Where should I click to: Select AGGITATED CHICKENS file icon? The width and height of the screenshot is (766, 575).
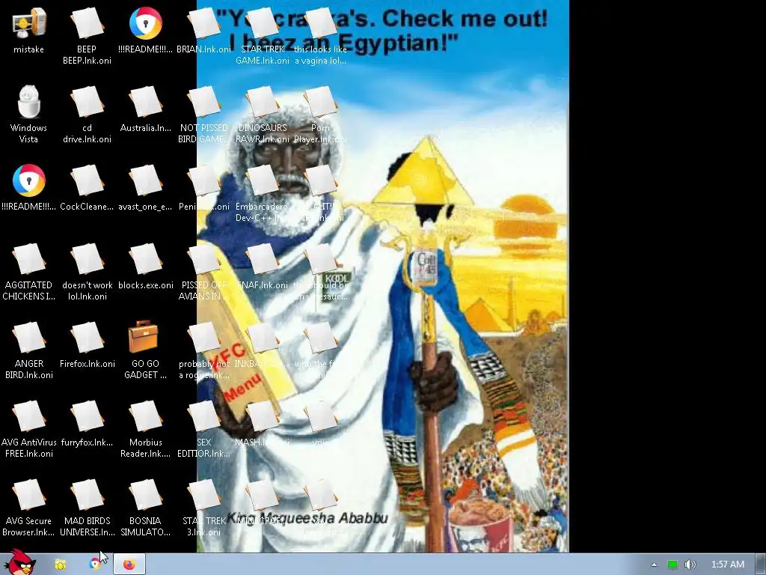pyautogui.click(x=29, y=259)
